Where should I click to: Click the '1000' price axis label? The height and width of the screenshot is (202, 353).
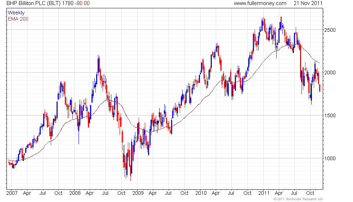[330, 158]
